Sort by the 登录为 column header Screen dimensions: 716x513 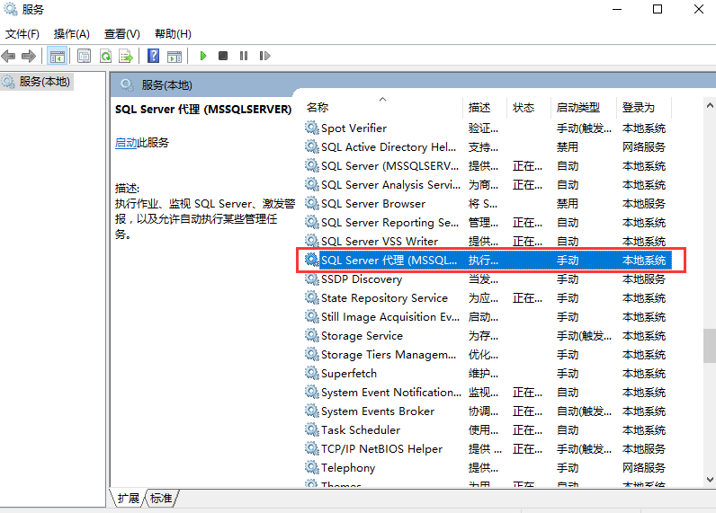(x=644, y=108)
